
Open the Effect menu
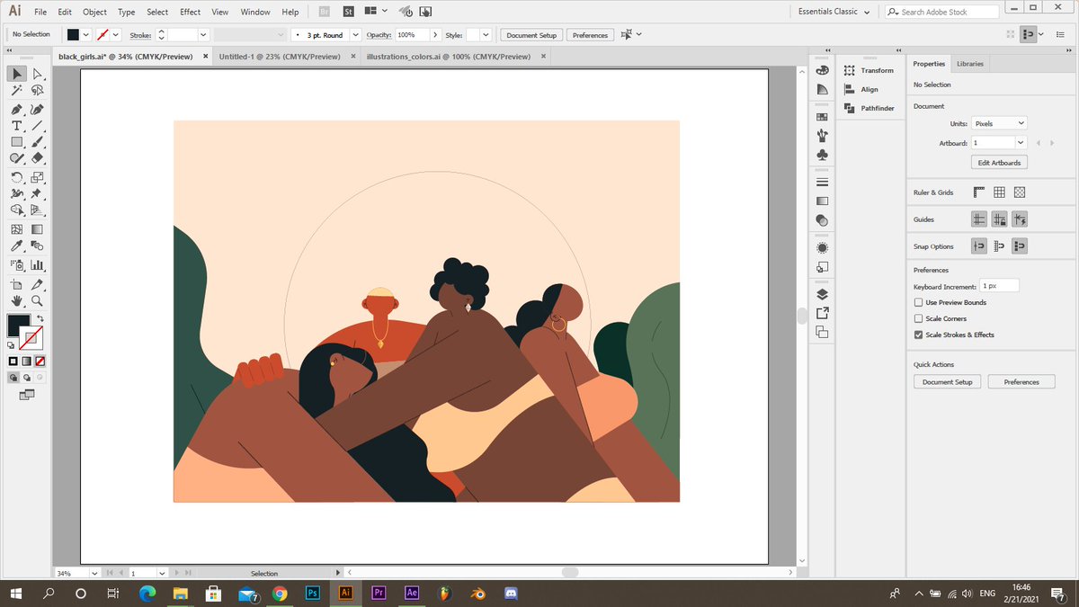[190, 12]
